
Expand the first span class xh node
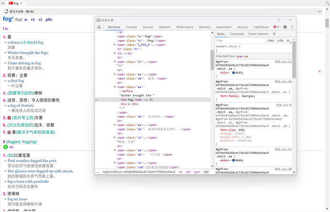(115, 62)
